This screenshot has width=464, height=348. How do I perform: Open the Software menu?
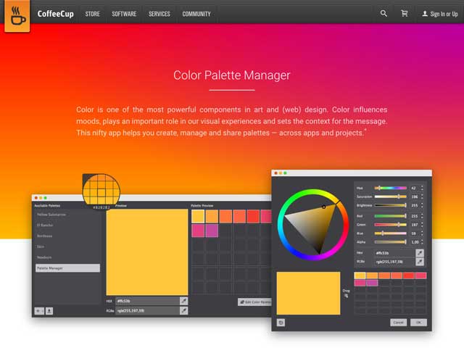(x=124, y=14)
